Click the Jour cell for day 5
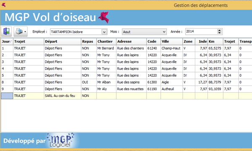 pyautogui.click(x=7, y=75)
